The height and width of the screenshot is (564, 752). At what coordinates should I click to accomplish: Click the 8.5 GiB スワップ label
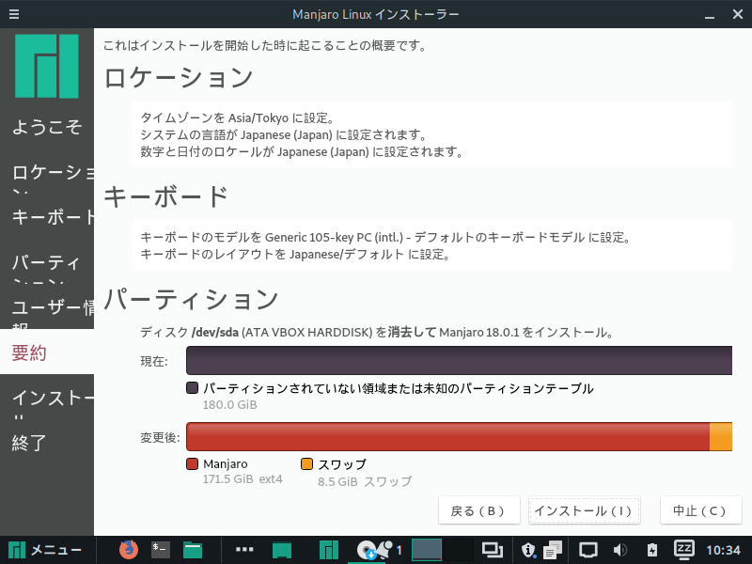[365, 481]
